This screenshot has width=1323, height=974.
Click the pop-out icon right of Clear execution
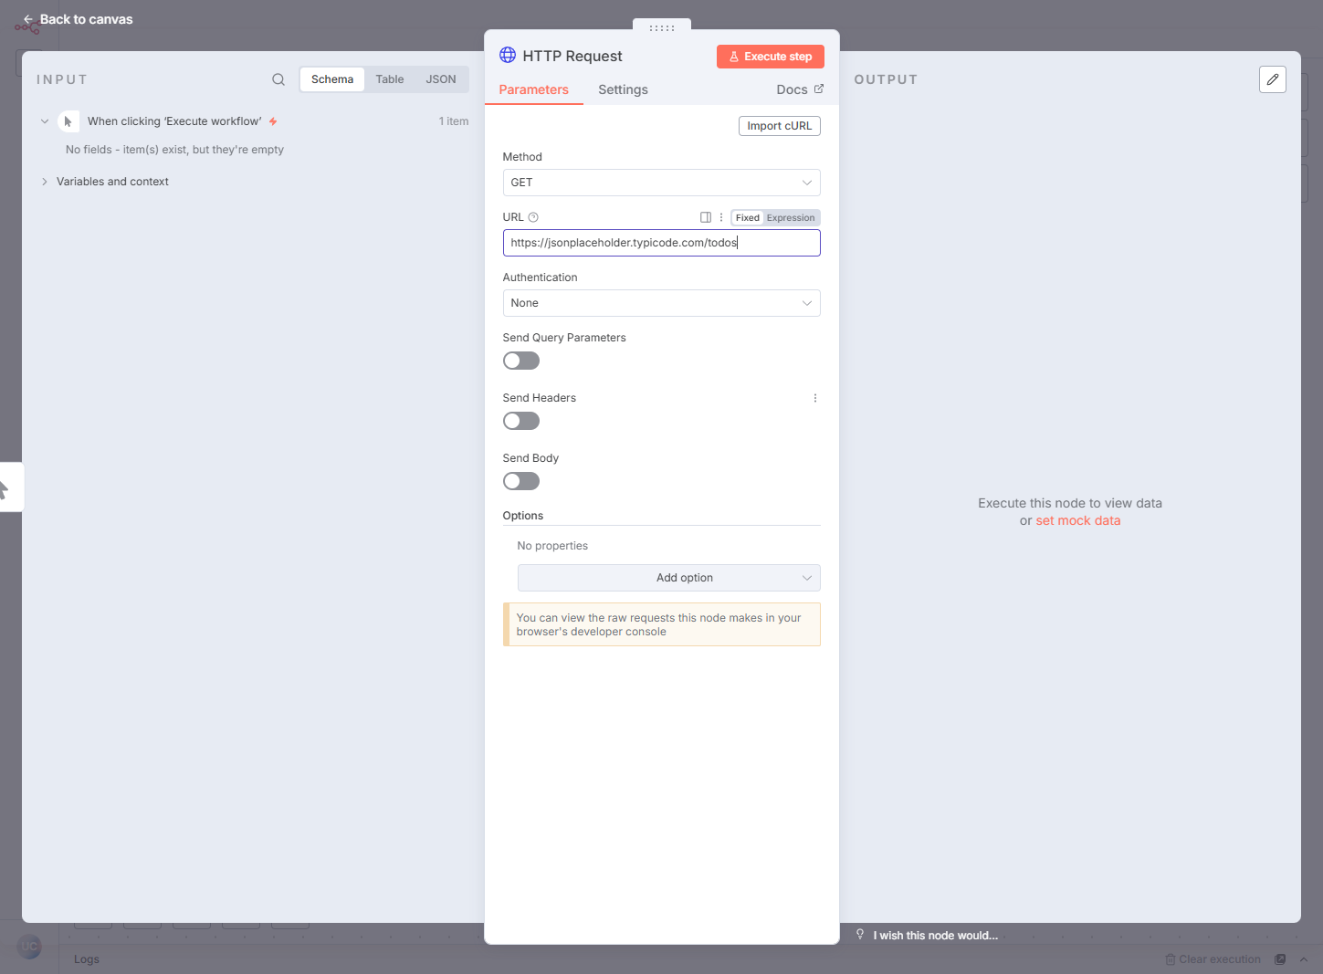point(1280,959)
